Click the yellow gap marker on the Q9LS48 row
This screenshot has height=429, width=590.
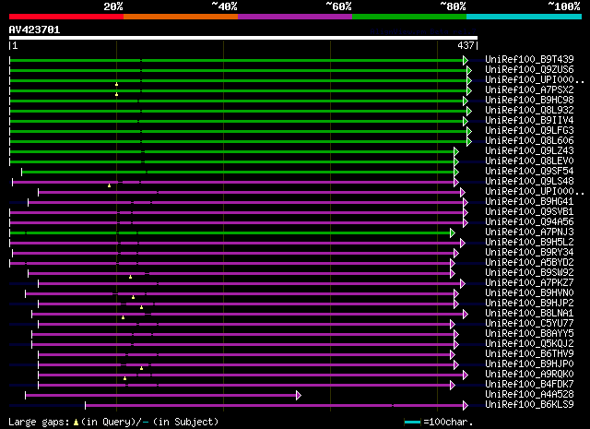[109, 185]
